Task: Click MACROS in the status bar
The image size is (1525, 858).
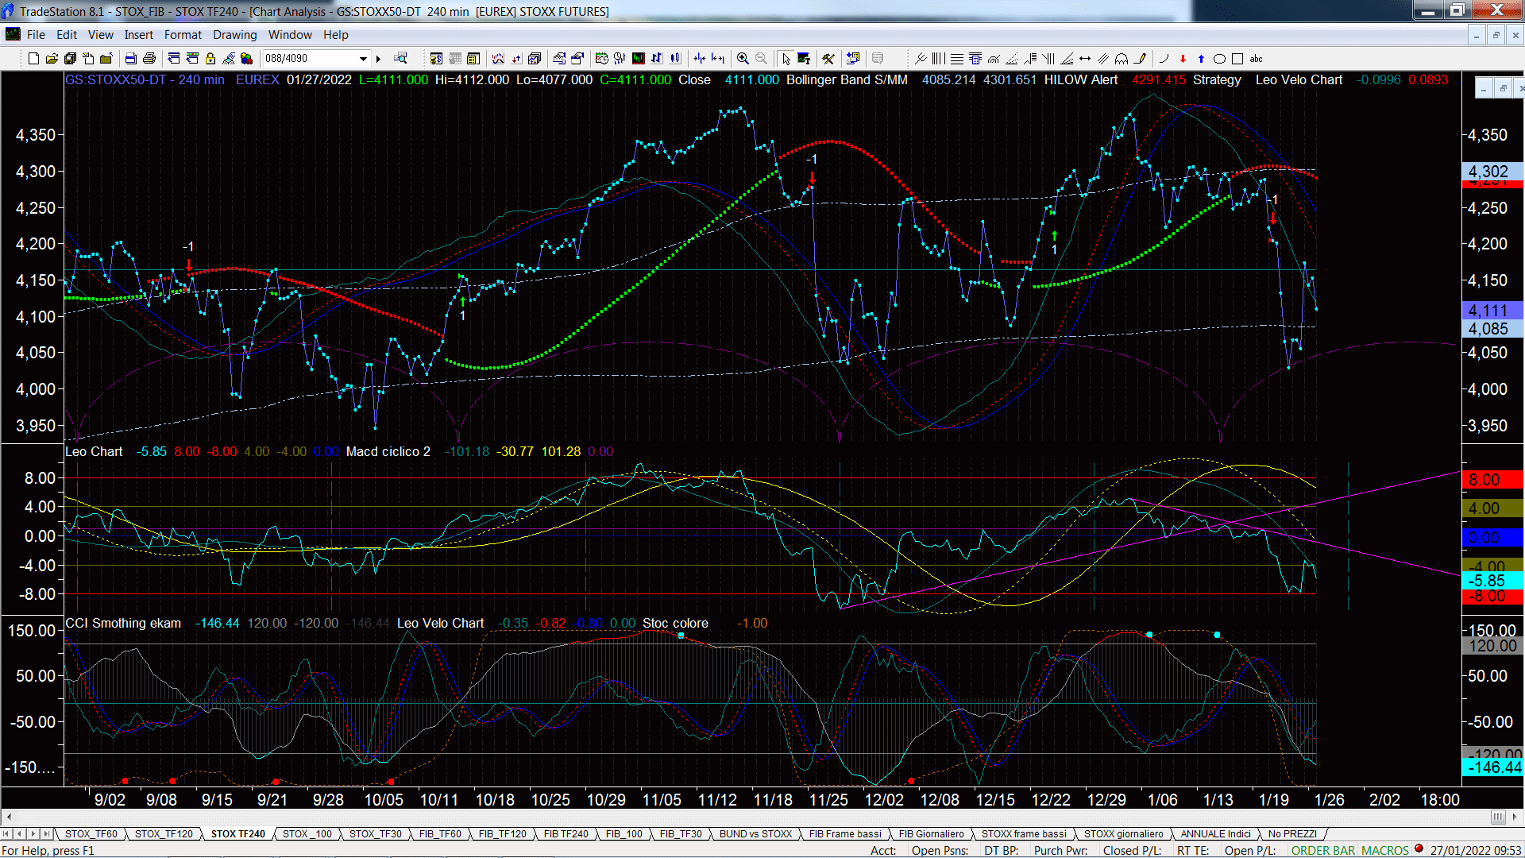Action: tap(1385, 851)
